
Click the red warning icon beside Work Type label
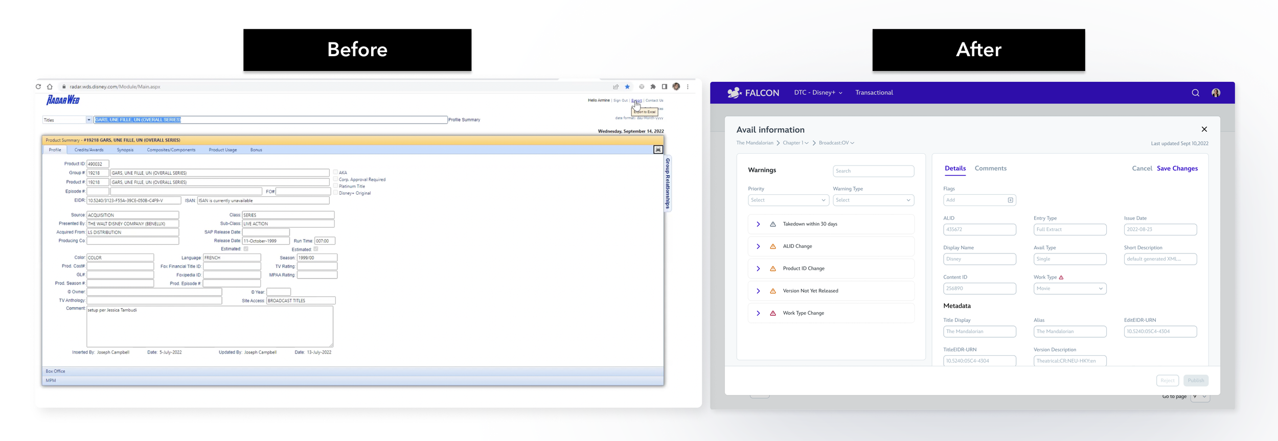pos(1061,277)
